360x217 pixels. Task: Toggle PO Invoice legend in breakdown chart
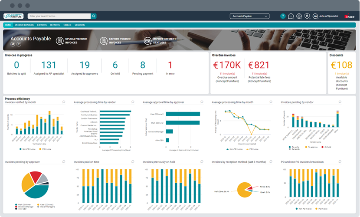(x=321, y=209)
